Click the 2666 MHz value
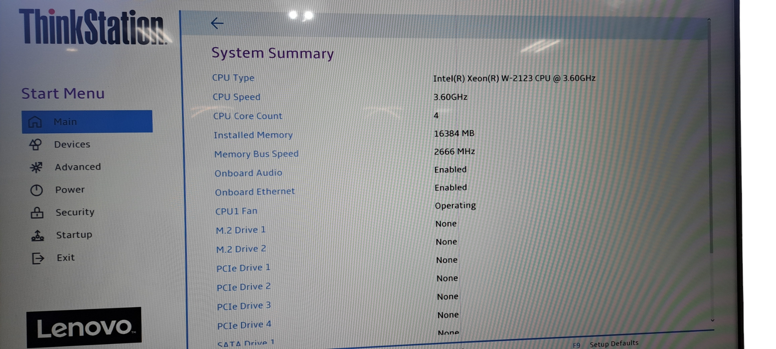 pyautogui.click(x=454, y=152)
